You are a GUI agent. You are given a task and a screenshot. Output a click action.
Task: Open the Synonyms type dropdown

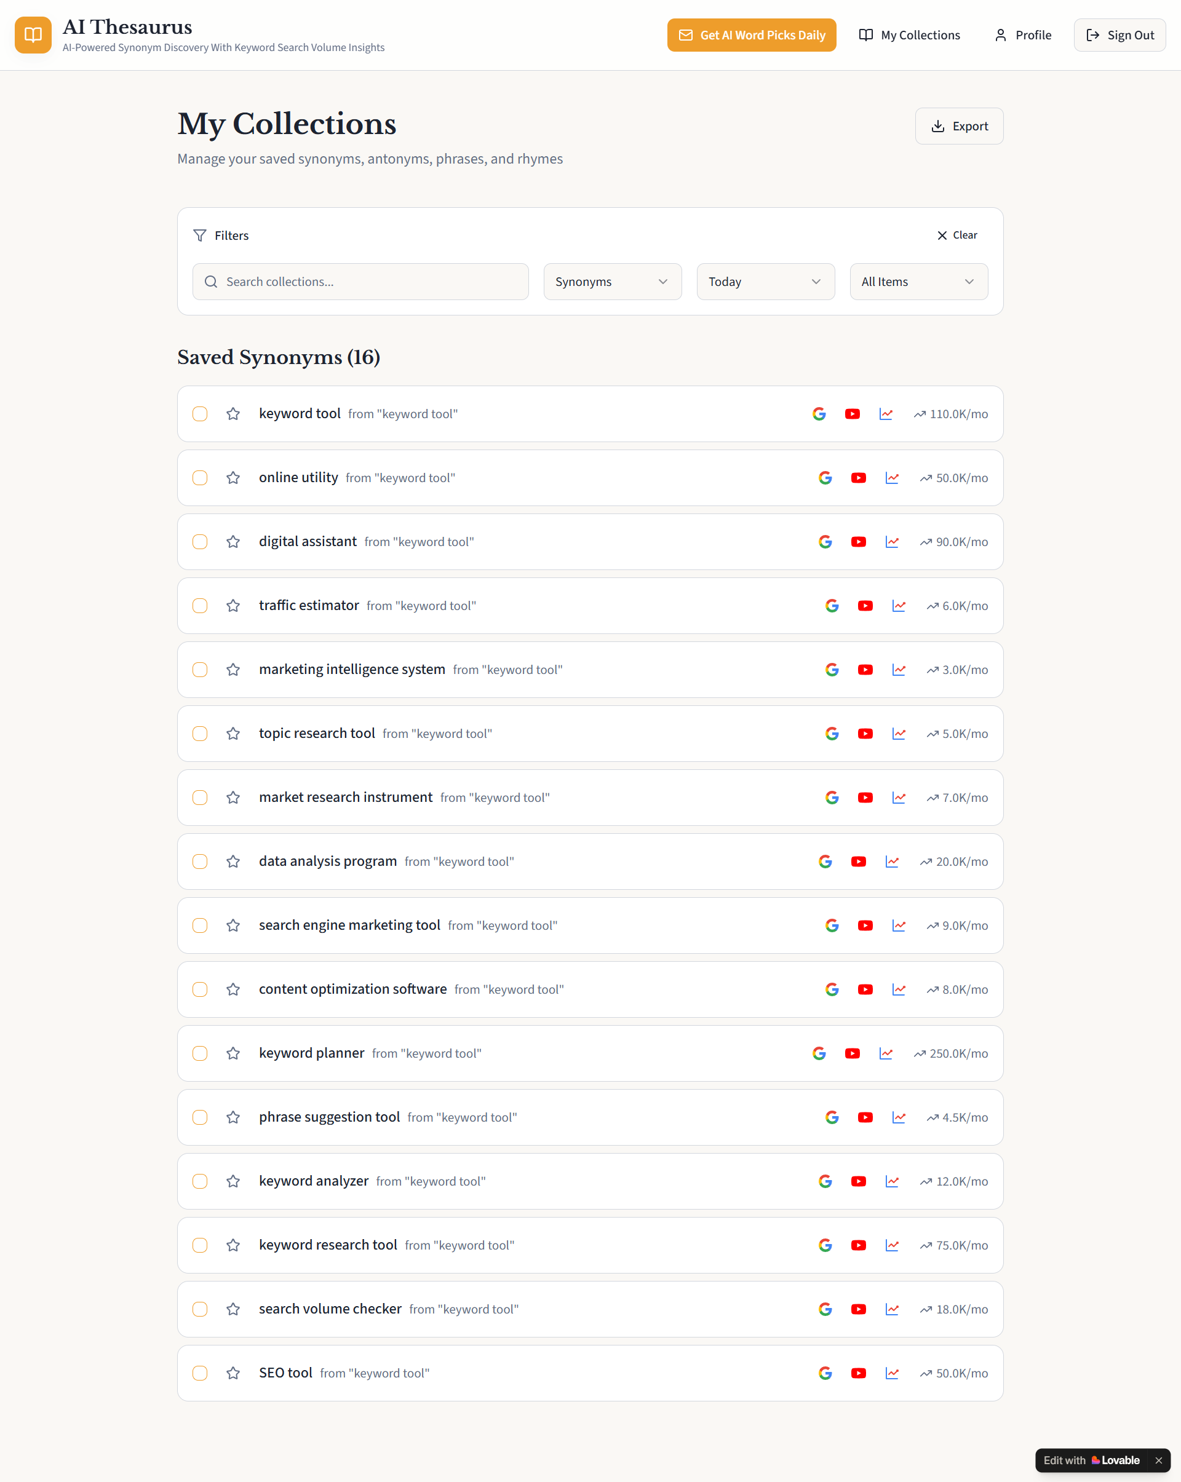pyautogui.click(x=612, y=281)
